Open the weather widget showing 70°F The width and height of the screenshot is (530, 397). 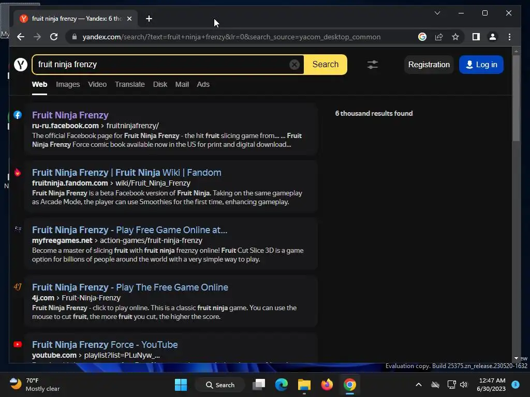coord(35,385)
